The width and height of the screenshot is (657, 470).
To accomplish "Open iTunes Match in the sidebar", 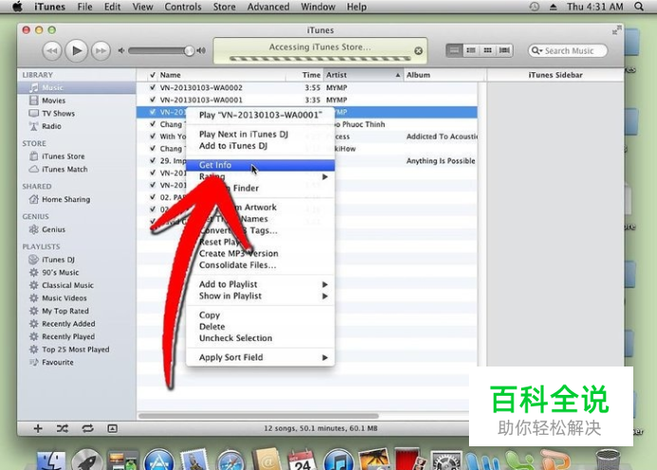I will (x=77, y=169).
